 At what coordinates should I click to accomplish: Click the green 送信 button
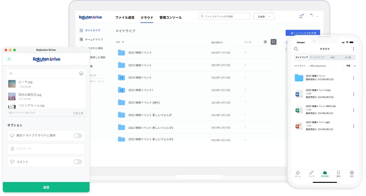coord(46,187)
